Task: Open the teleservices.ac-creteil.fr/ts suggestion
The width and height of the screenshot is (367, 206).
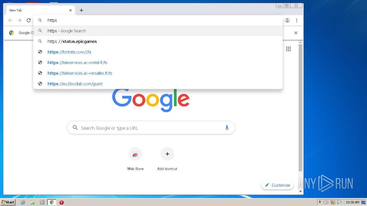Action: pyautogui.click(x=158, y=63)
